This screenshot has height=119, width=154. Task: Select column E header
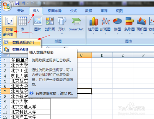(x=123, y=55)
